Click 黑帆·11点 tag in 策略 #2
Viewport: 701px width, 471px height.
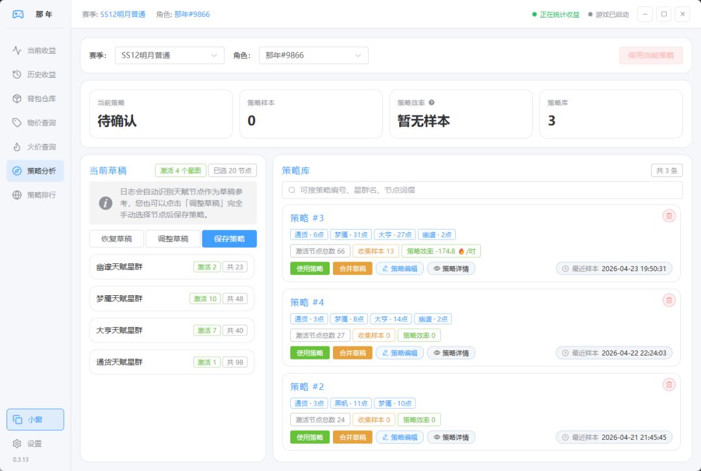click(351, 404)
